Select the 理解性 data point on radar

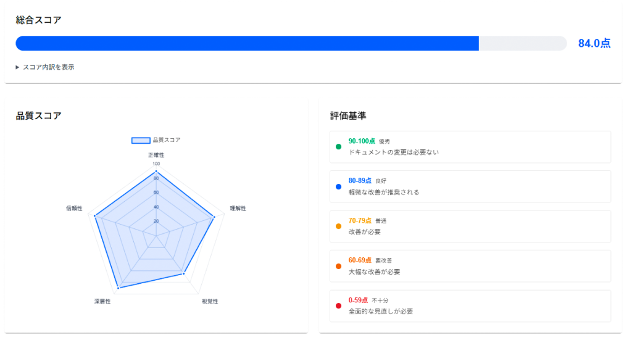click(x=214, y=217)
